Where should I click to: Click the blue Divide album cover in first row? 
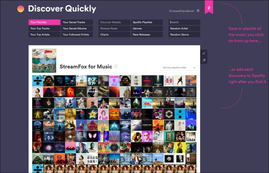click(x=38, y=81)
